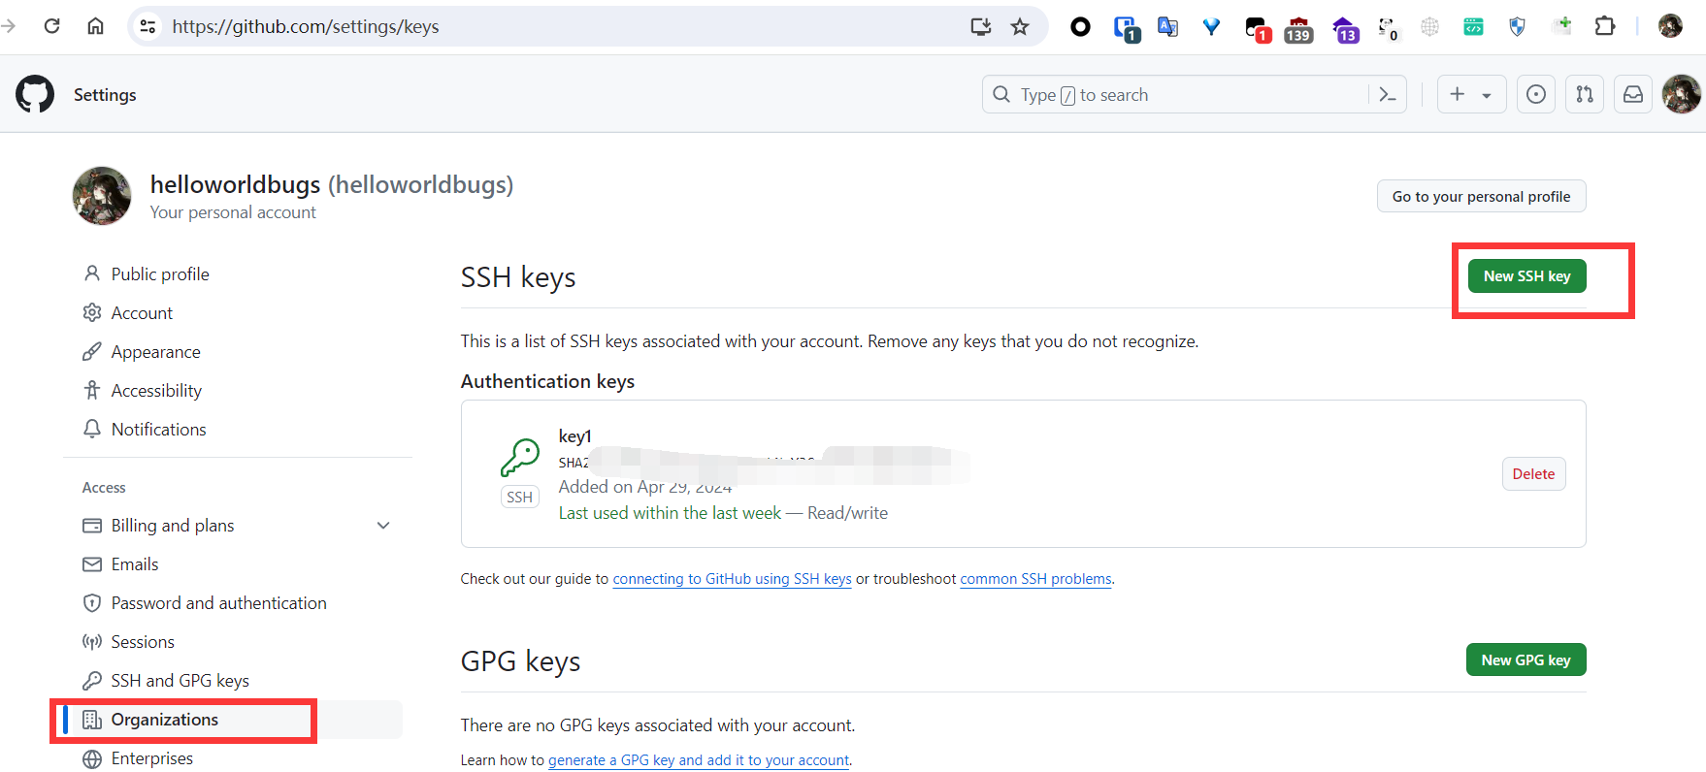Open browser Extensions puzzle icon
The image size is (1706, 772).
pos(1605,26)
